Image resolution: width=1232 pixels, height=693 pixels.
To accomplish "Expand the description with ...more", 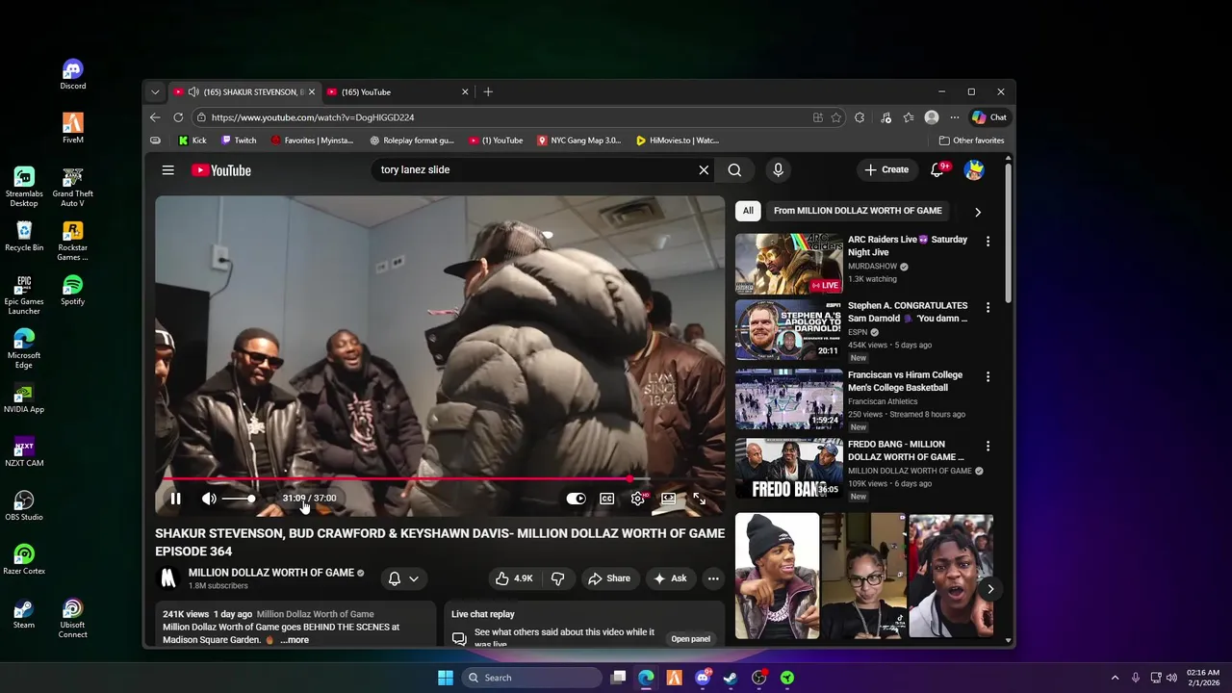I will click(295, 640).
